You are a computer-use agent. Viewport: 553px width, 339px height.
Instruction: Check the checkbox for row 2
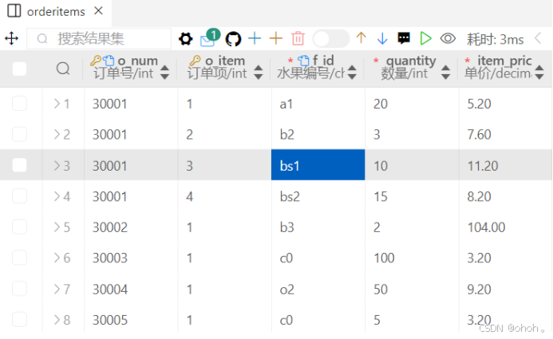click(19, 134)
